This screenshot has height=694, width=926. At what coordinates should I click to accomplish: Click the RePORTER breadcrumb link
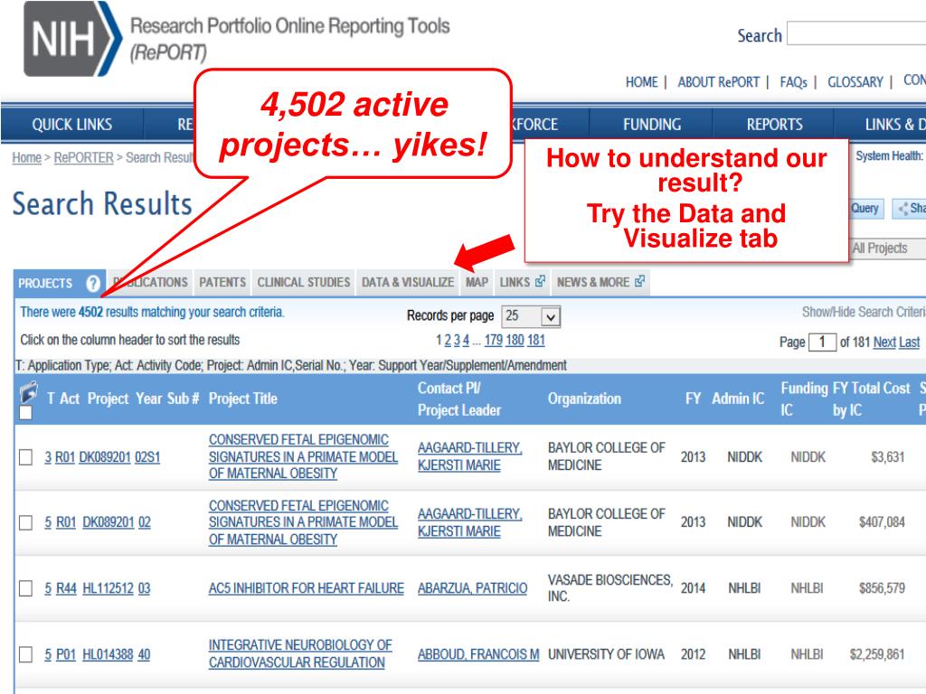[x=83, y=157]
